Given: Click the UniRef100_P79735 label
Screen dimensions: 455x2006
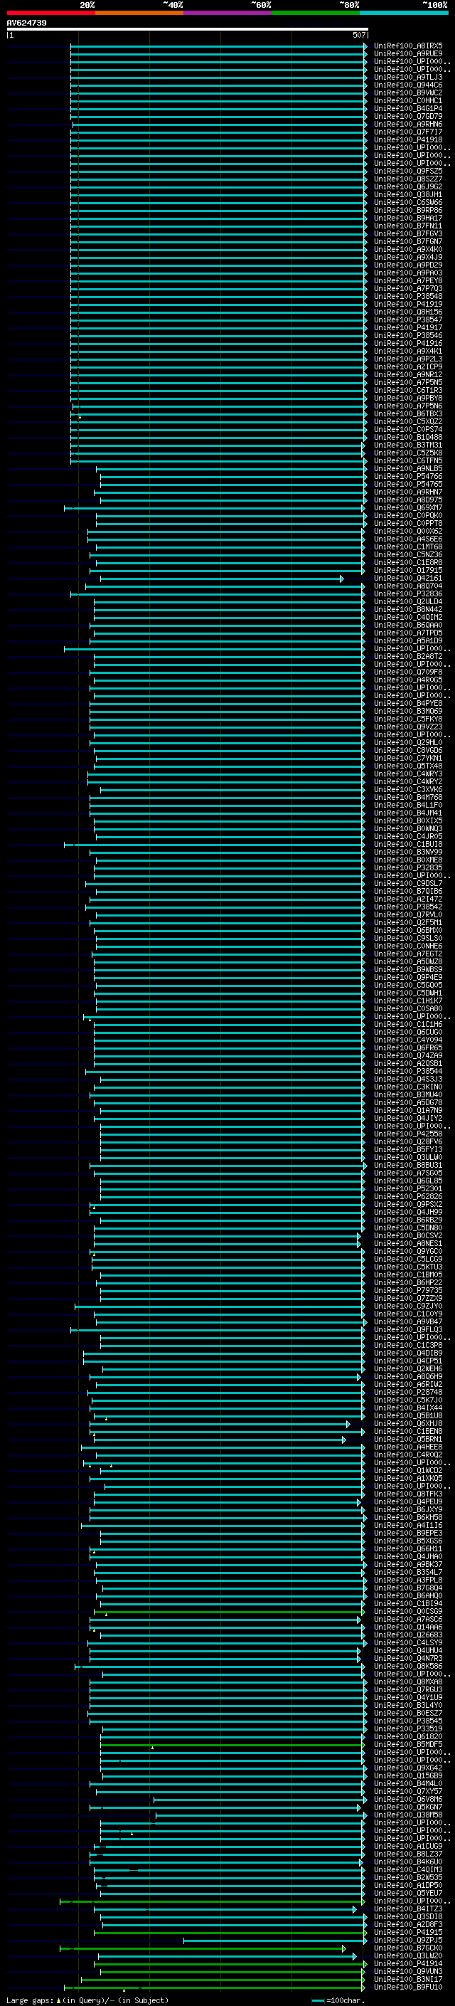Looking at the screenshot, I should pyautogui.click(x=407, y=1290).
